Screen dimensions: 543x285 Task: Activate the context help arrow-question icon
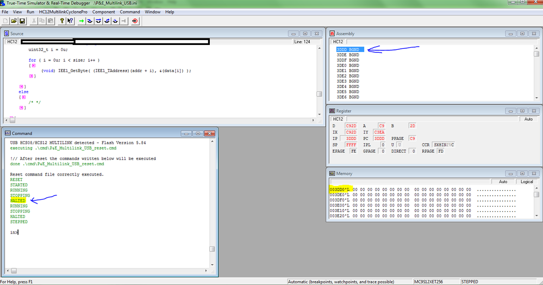[70, 21]
